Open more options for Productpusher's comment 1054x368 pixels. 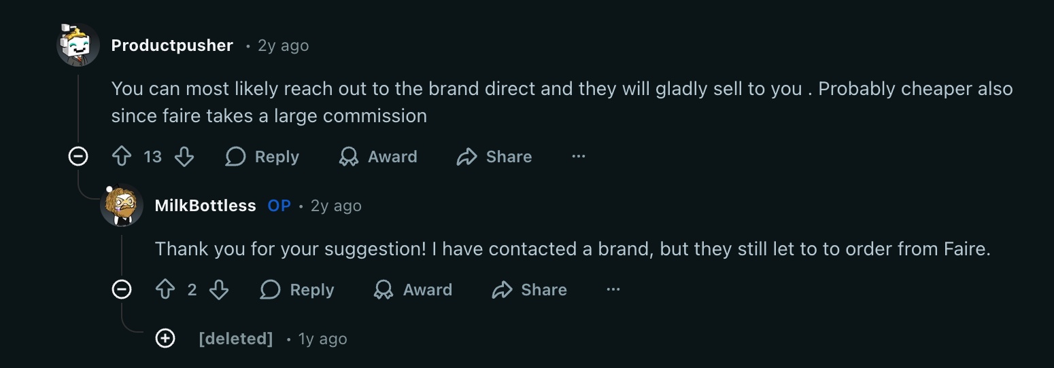(x=579, y=157)
